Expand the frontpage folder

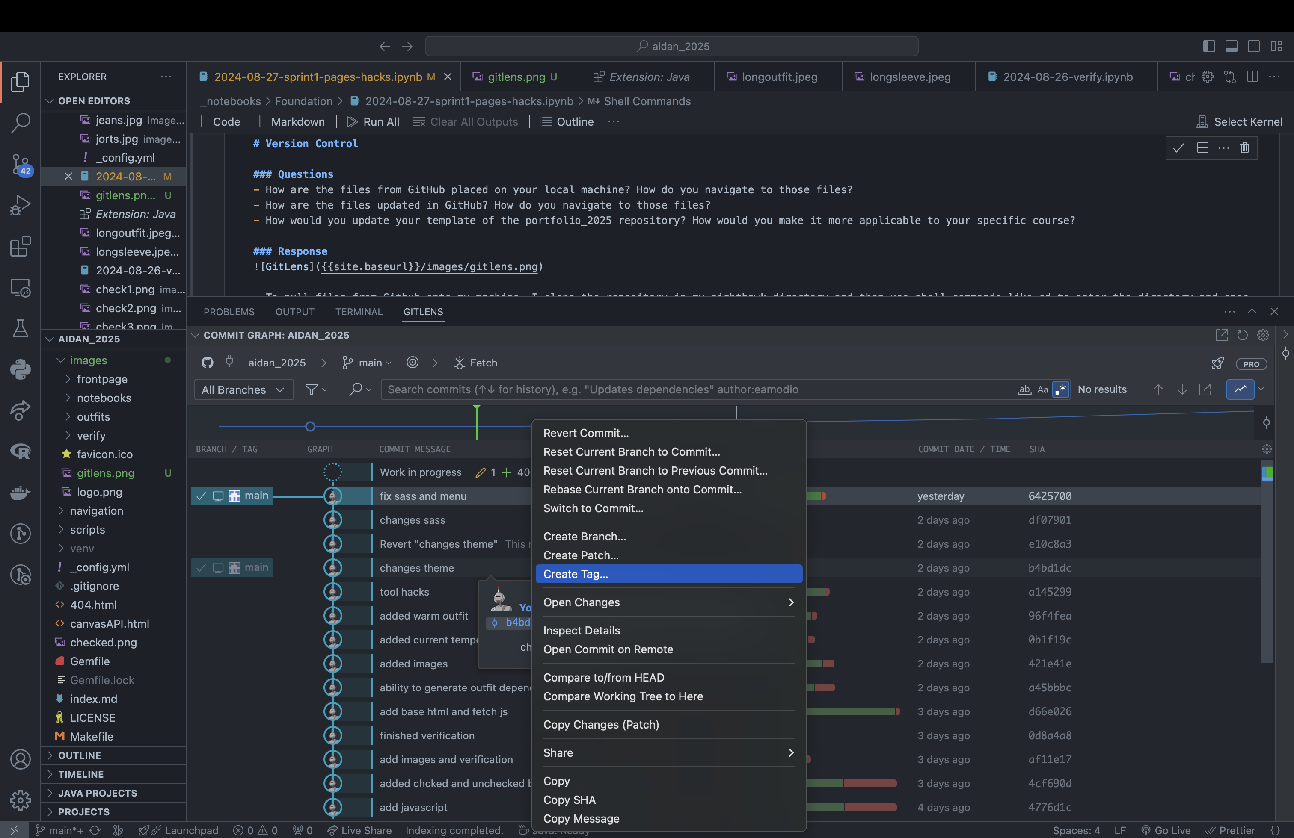[102, 379]
